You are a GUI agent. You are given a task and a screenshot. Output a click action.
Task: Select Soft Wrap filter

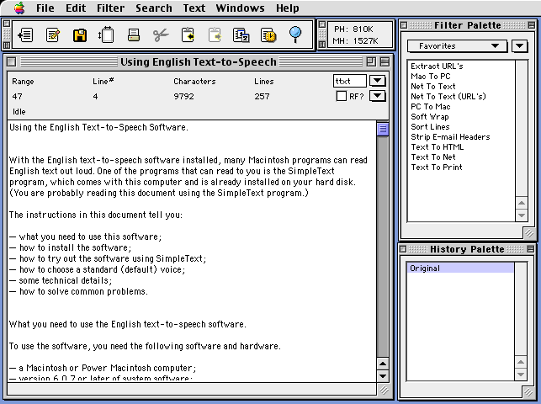click(461, 117)
